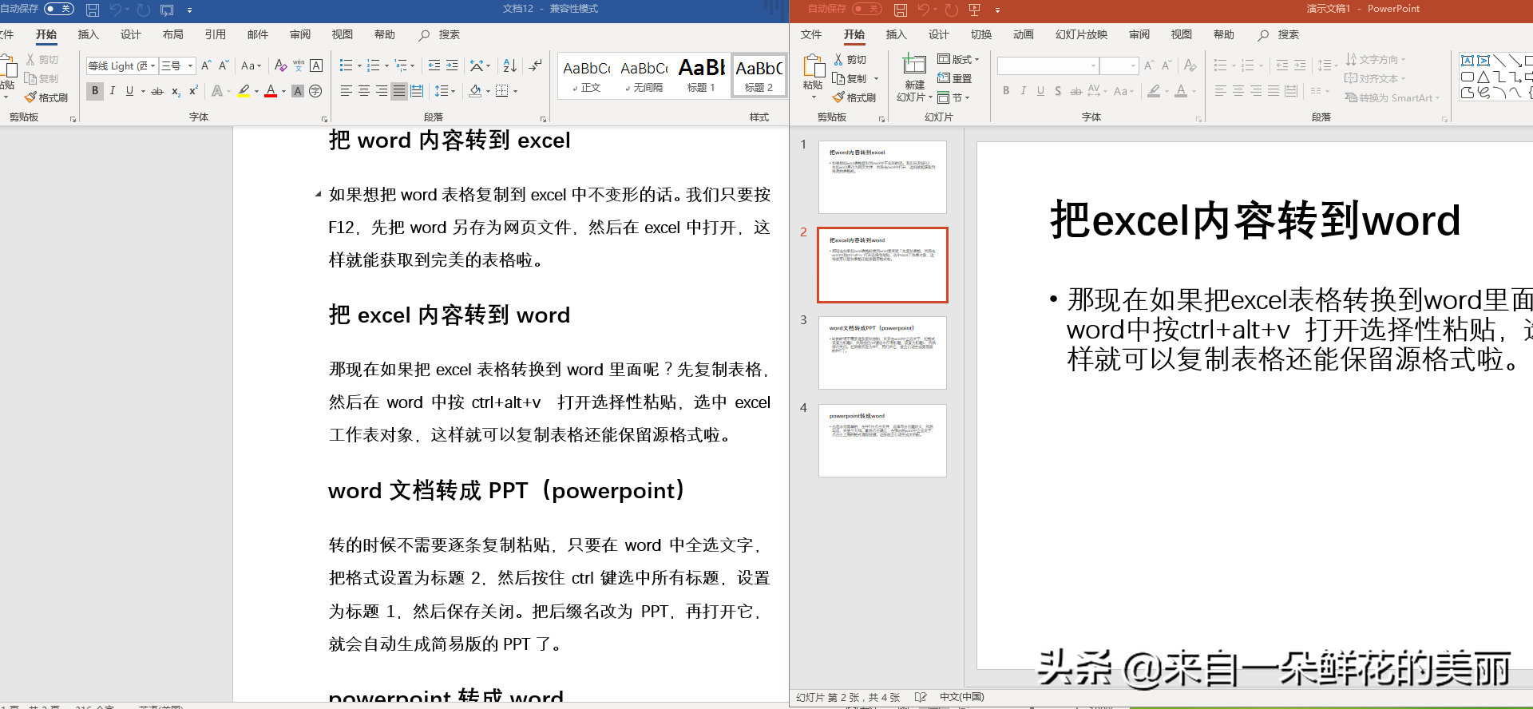
Task: Toggle Bold in the Word ribbon
Action: point(95,91)
